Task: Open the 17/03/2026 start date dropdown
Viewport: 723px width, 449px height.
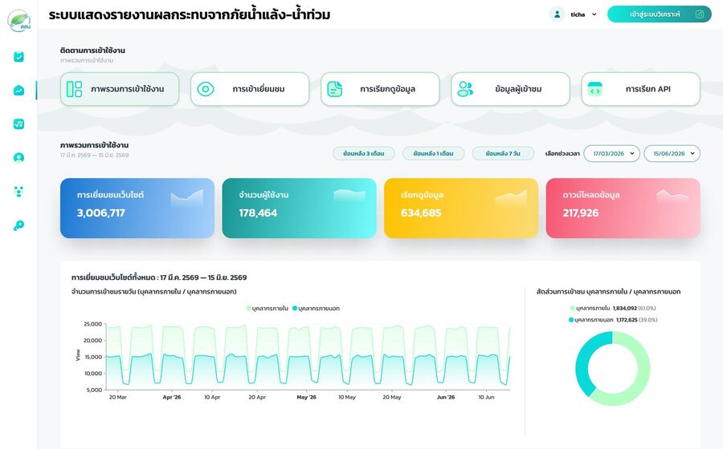Action: pos(612,154)
